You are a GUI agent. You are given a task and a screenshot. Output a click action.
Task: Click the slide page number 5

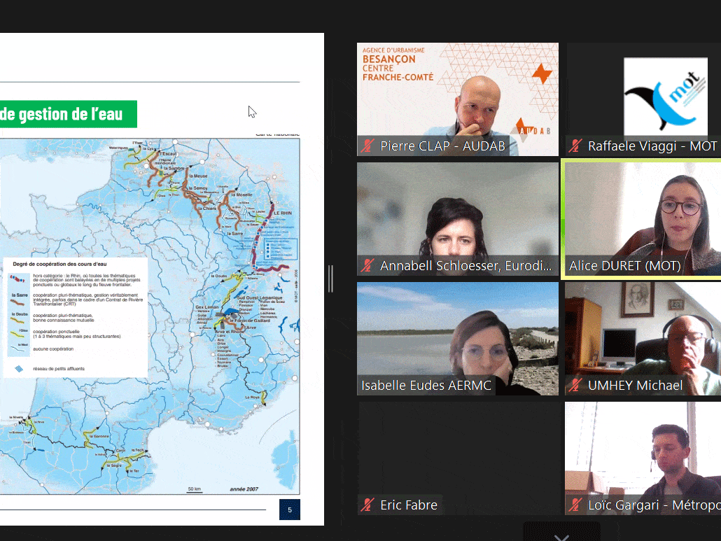coord(290,510)
